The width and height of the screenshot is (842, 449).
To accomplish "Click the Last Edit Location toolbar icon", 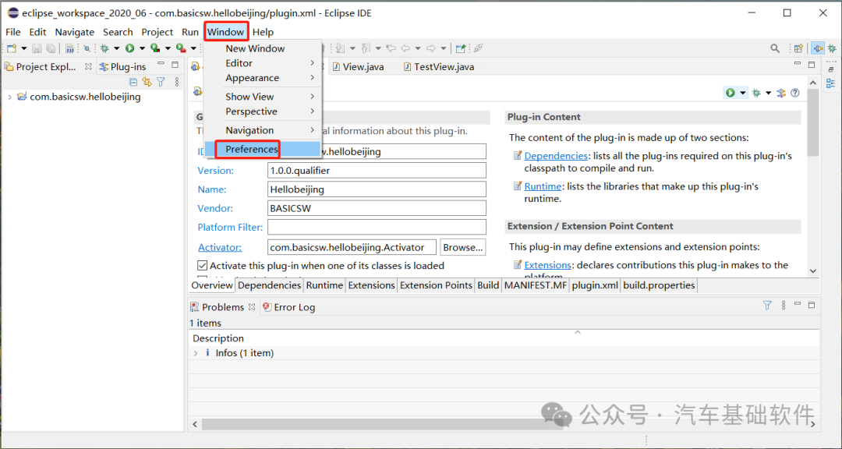I will [391, 48].
